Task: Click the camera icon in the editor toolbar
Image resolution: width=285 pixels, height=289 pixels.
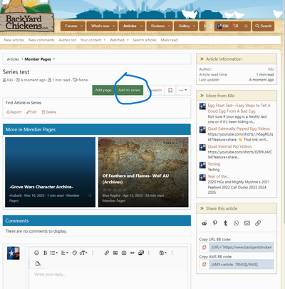Action: 124,253
